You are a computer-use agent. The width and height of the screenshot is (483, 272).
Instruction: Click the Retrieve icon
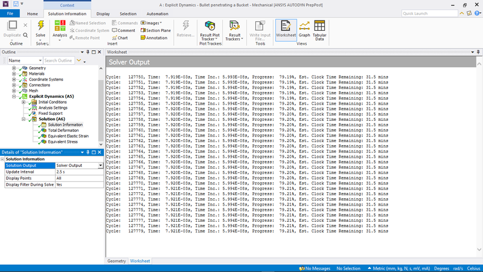(x=185, y=25)
